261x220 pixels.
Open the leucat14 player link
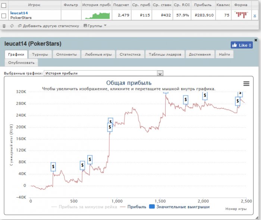(19, 13)
